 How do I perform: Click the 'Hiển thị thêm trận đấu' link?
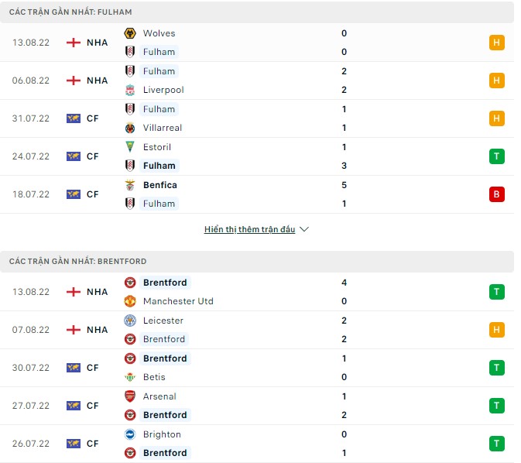[x=249, y=230]
